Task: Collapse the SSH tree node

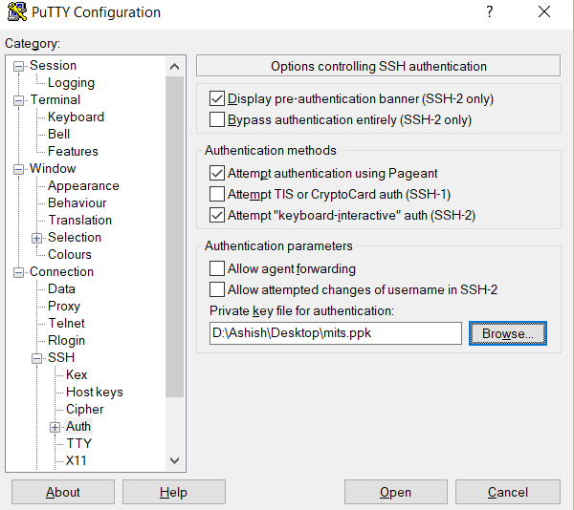Action: [36, 358]
